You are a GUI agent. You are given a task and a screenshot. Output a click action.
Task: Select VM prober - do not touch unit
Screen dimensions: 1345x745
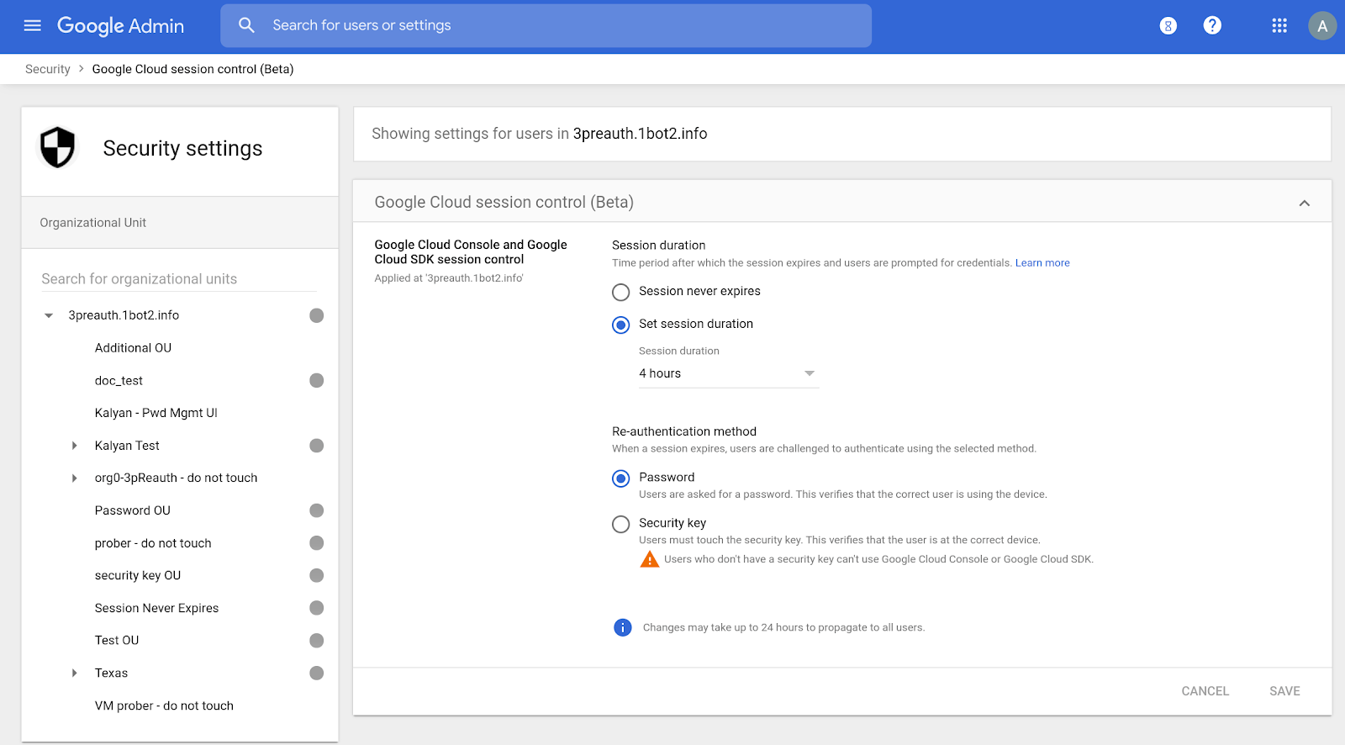164,705
